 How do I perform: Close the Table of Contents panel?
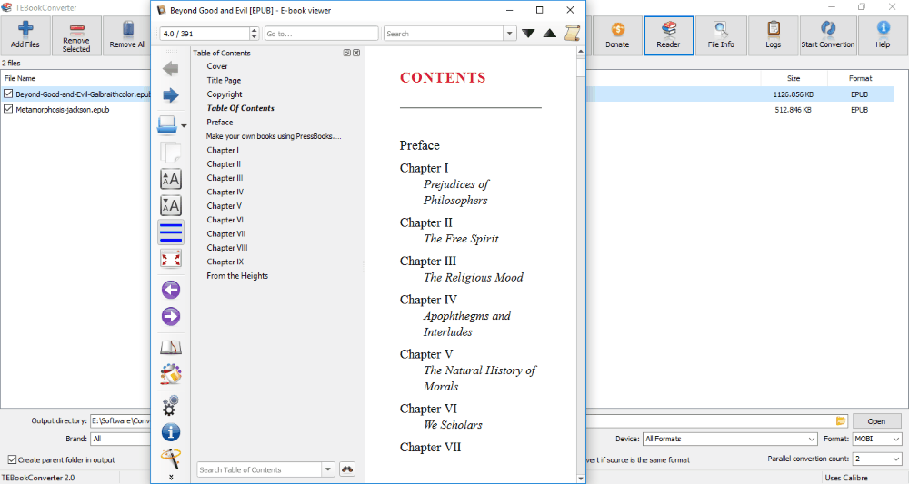click(x=356, y=53)
